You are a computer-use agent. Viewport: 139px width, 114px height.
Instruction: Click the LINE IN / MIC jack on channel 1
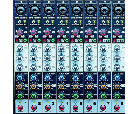click(x=21, y=10)
